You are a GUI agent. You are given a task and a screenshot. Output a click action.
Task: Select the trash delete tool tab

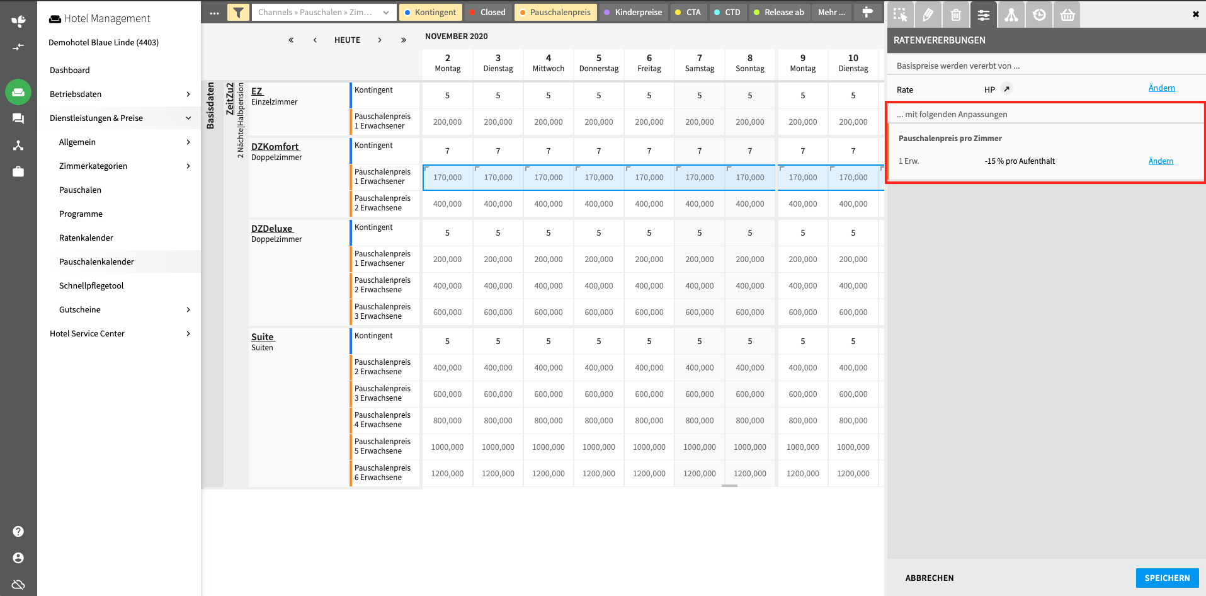point(956,14)
